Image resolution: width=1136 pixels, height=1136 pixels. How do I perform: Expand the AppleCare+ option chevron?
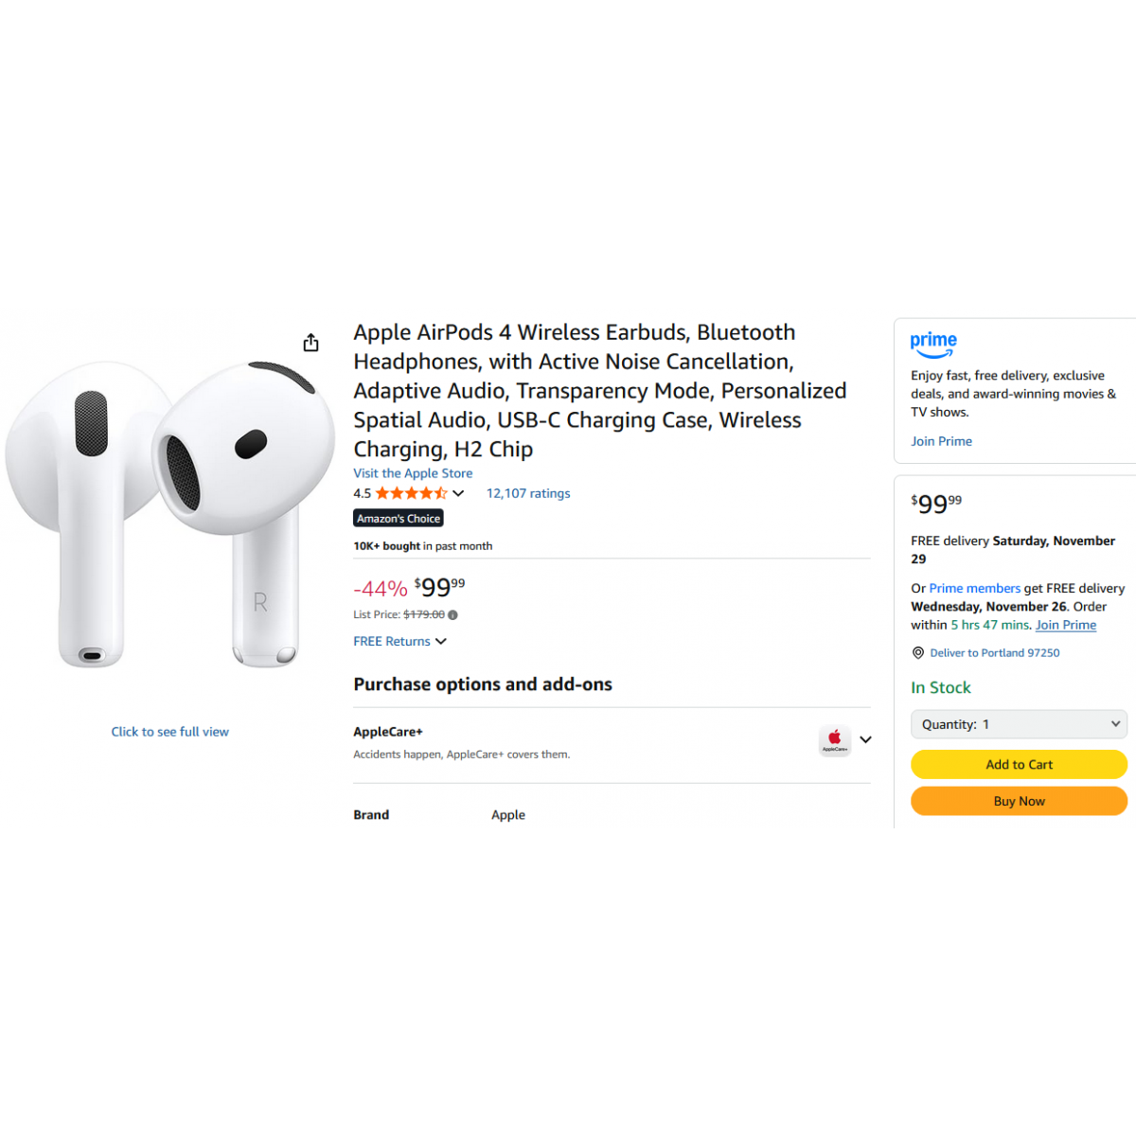[x=865, y=740]
